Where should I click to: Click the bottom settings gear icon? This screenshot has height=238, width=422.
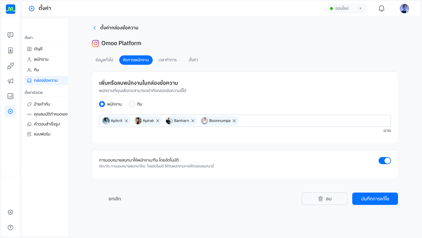click(11, 212)
